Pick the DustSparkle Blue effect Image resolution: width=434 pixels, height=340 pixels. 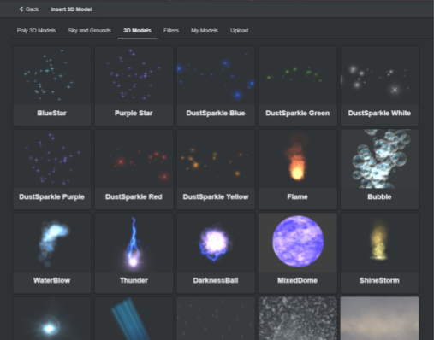tap(216, 85)
